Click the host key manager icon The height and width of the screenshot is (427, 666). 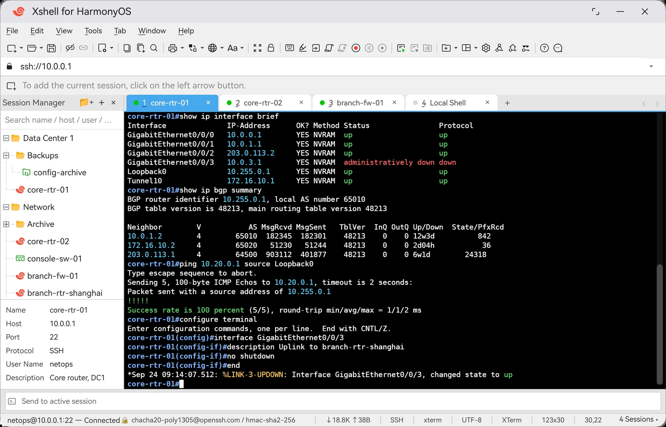(512, 48)
